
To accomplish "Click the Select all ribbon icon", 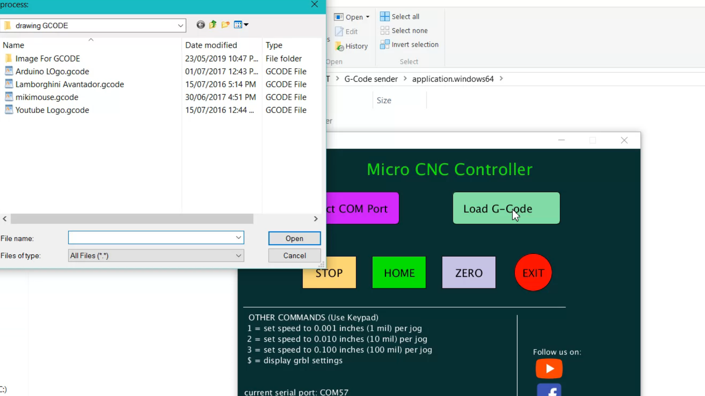I will click(384, 16).
